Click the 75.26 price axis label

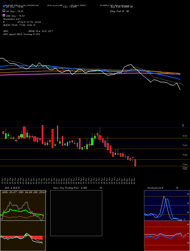click(x=185, y=155)
